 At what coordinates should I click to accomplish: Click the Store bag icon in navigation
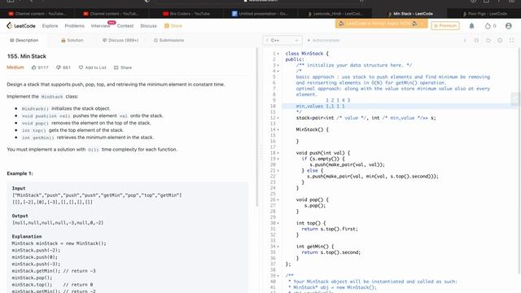point(167,25)
